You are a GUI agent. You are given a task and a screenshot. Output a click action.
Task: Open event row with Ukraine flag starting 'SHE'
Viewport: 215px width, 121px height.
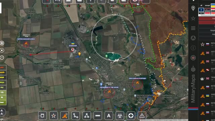207,95
